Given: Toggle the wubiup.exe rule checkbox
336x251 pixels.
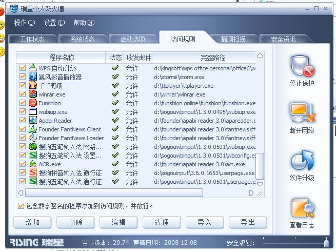Looking at the screenshot, I should pos(23,111).
